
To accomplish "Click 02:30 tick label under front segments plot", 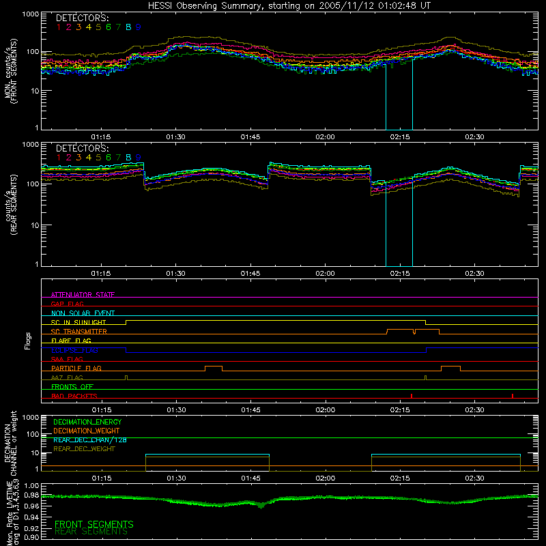I will [474, 137].
